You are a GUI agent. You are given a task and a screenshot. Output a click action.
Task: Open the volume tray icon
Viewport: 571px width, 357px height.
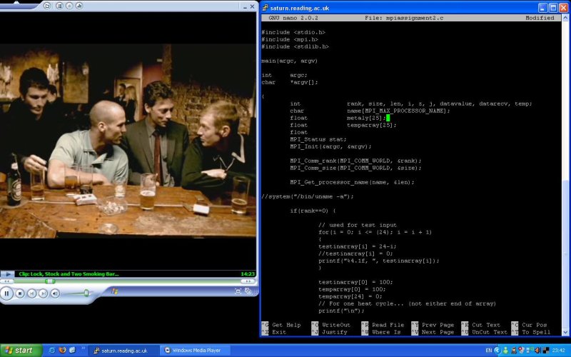pos(538,351)
